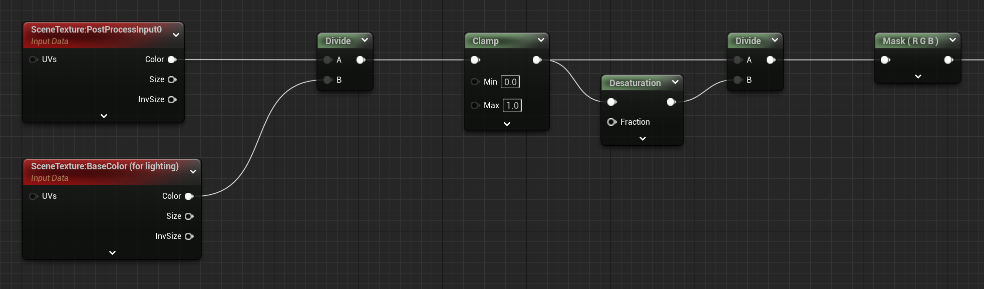Expand the PostProcessInput0 node bottom chevron
984x289 pixels.
pos(104,116)
